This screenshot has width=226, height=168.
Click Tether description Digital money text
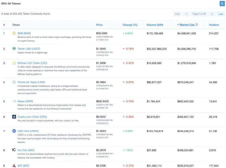pos(32,53)
